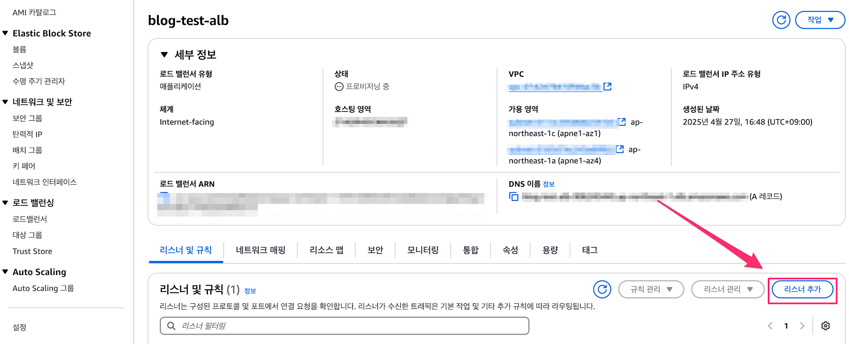The height and width of the screenshot is (344, 849).
Task: Click the 리스너 추가 button
Action: click(802, 289)
